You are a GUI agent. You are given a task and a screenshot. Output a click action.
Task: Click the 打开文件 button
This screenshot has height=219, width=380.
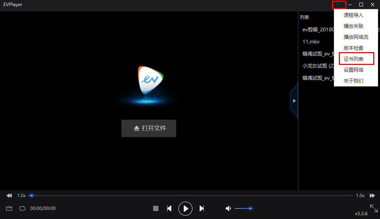[149, 128]
